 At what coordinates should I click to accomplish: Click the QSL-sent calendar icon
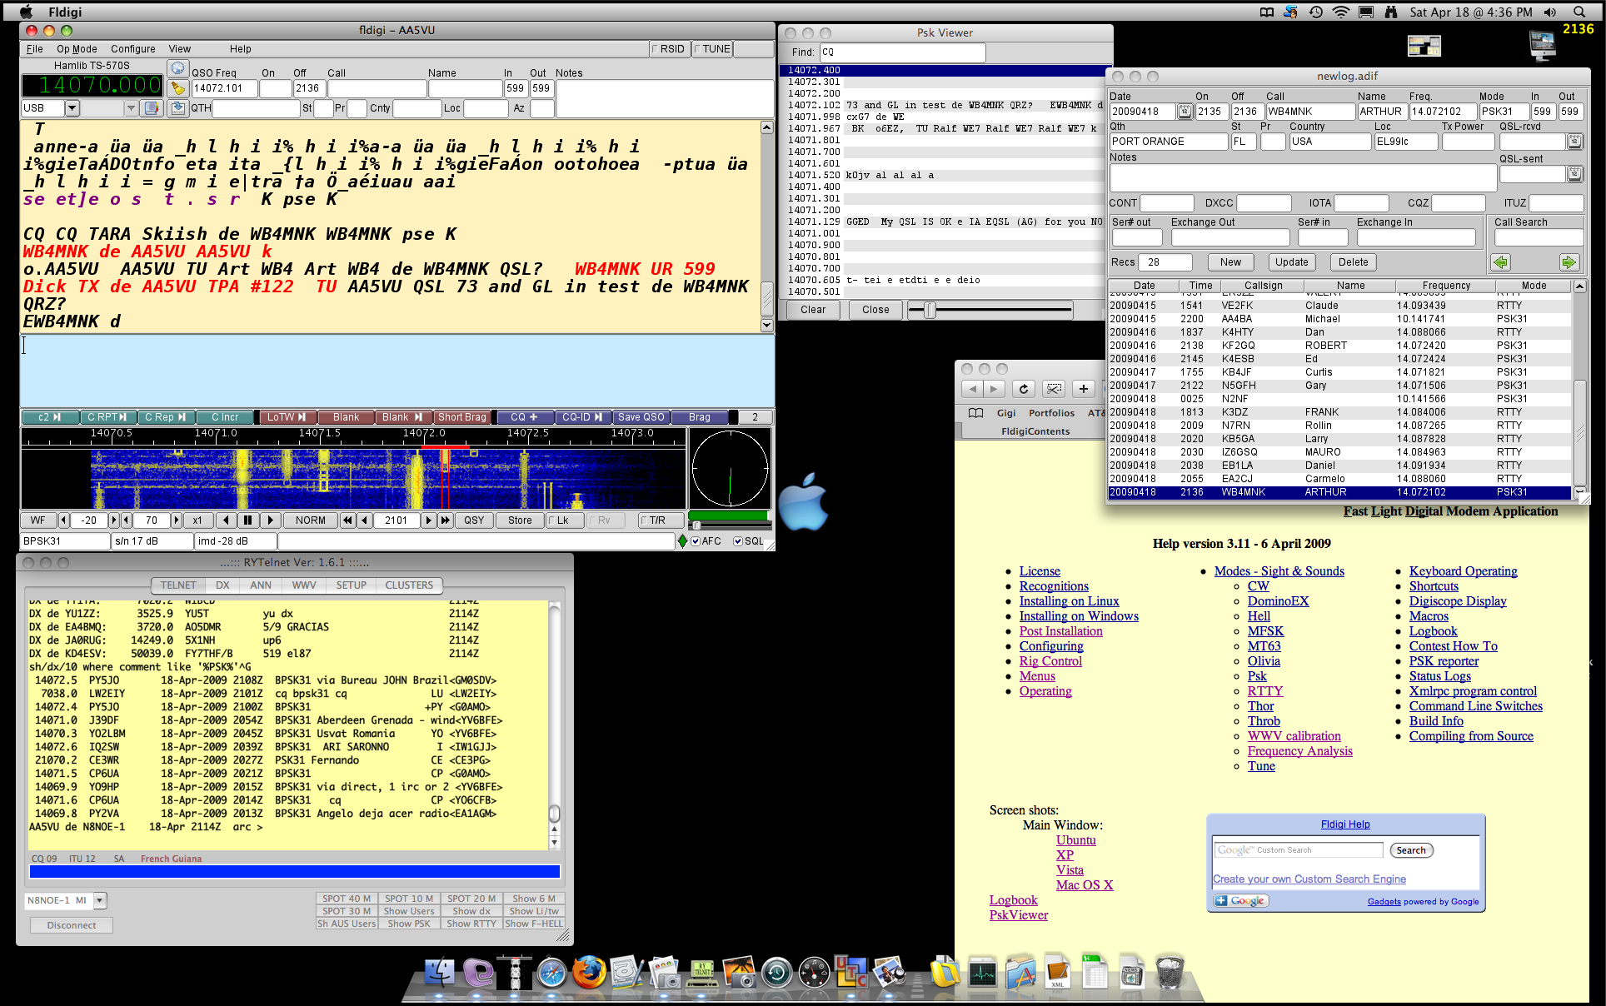1574,174
